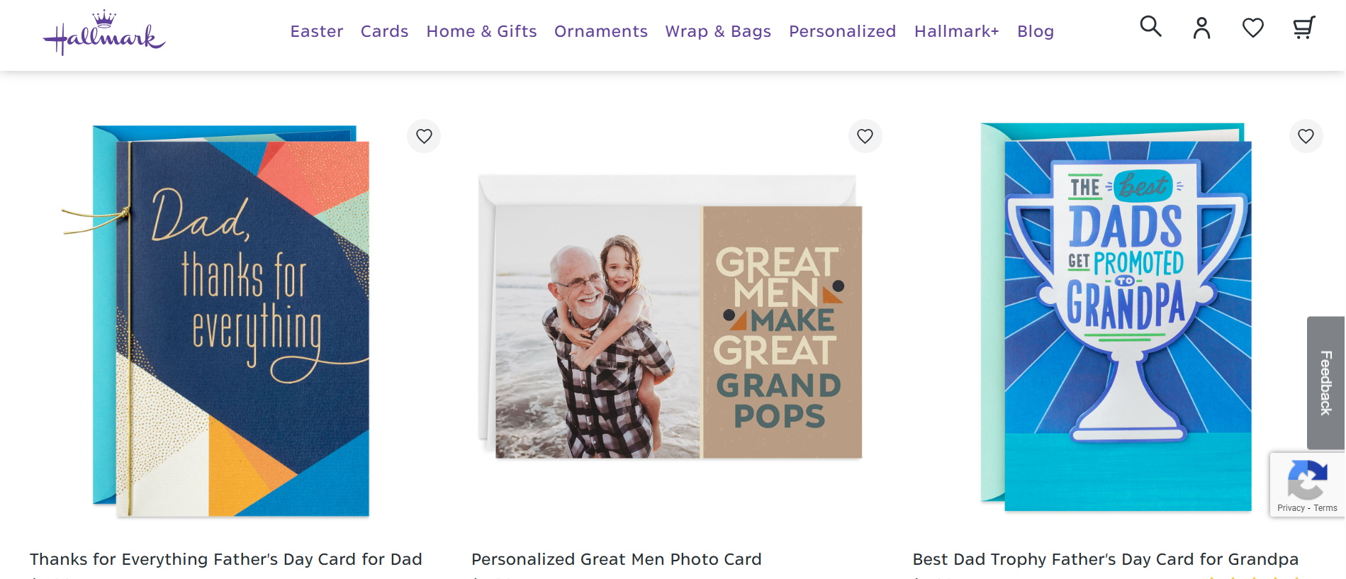This screenshot has width=1346, height=579.
Task: Favorite the Best Dad Trophy card
Action: pos(1306,136)
